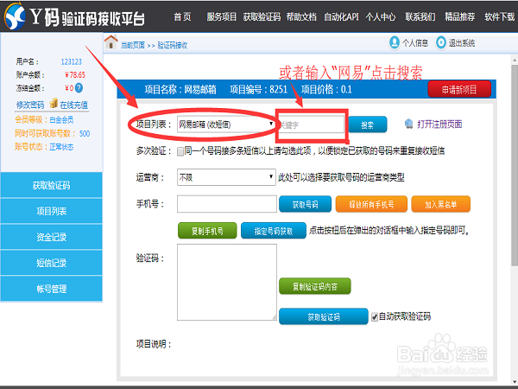Viewport: 518px width, 389px height.
Task: Focus the 手机号 input field
Action: click(226, 204)
